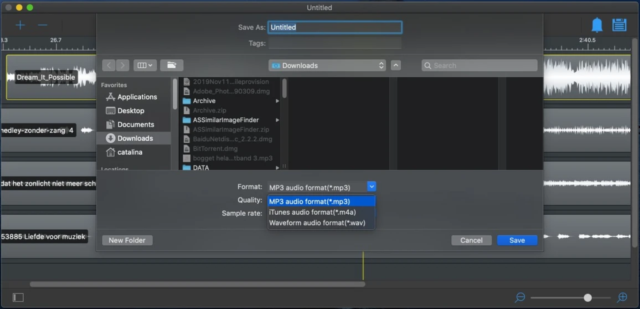Toggle the Format dropdown arrow
Image resolution: width=640 pixels, height=309 pixels.
click(372, 187)
